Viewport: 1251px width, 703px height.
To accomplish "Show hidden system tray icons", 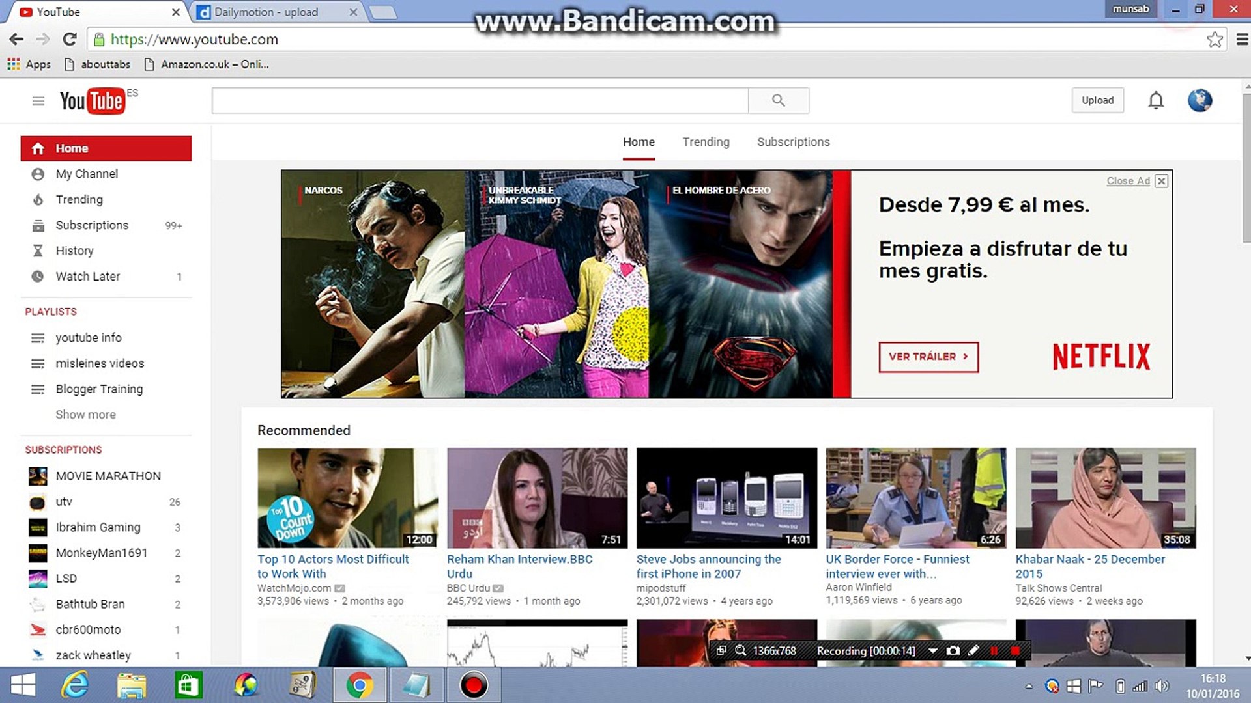I will tap(1029, 686).
